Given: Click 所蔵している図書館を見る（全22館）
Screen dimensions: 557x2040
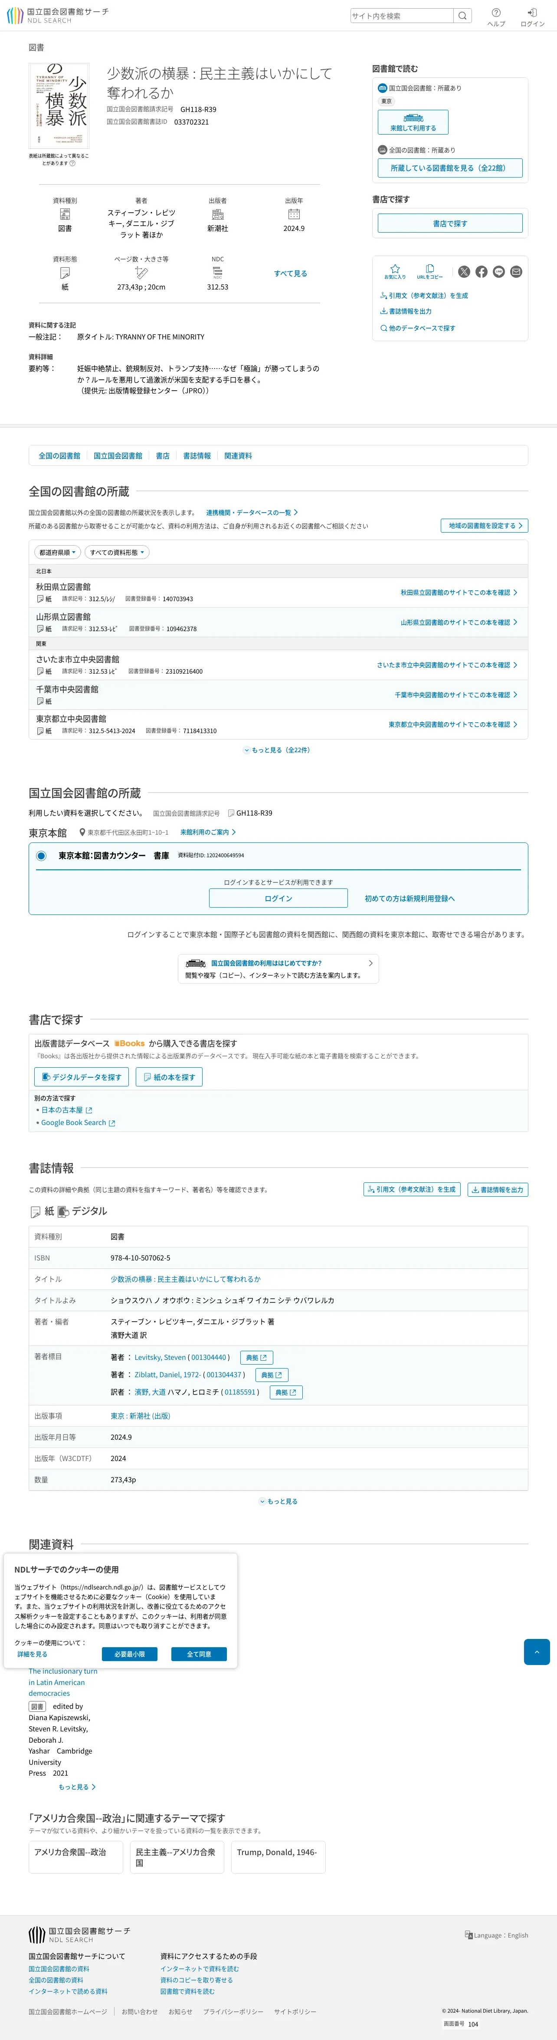Looking at the screenshot, I should tap(450, 168).
